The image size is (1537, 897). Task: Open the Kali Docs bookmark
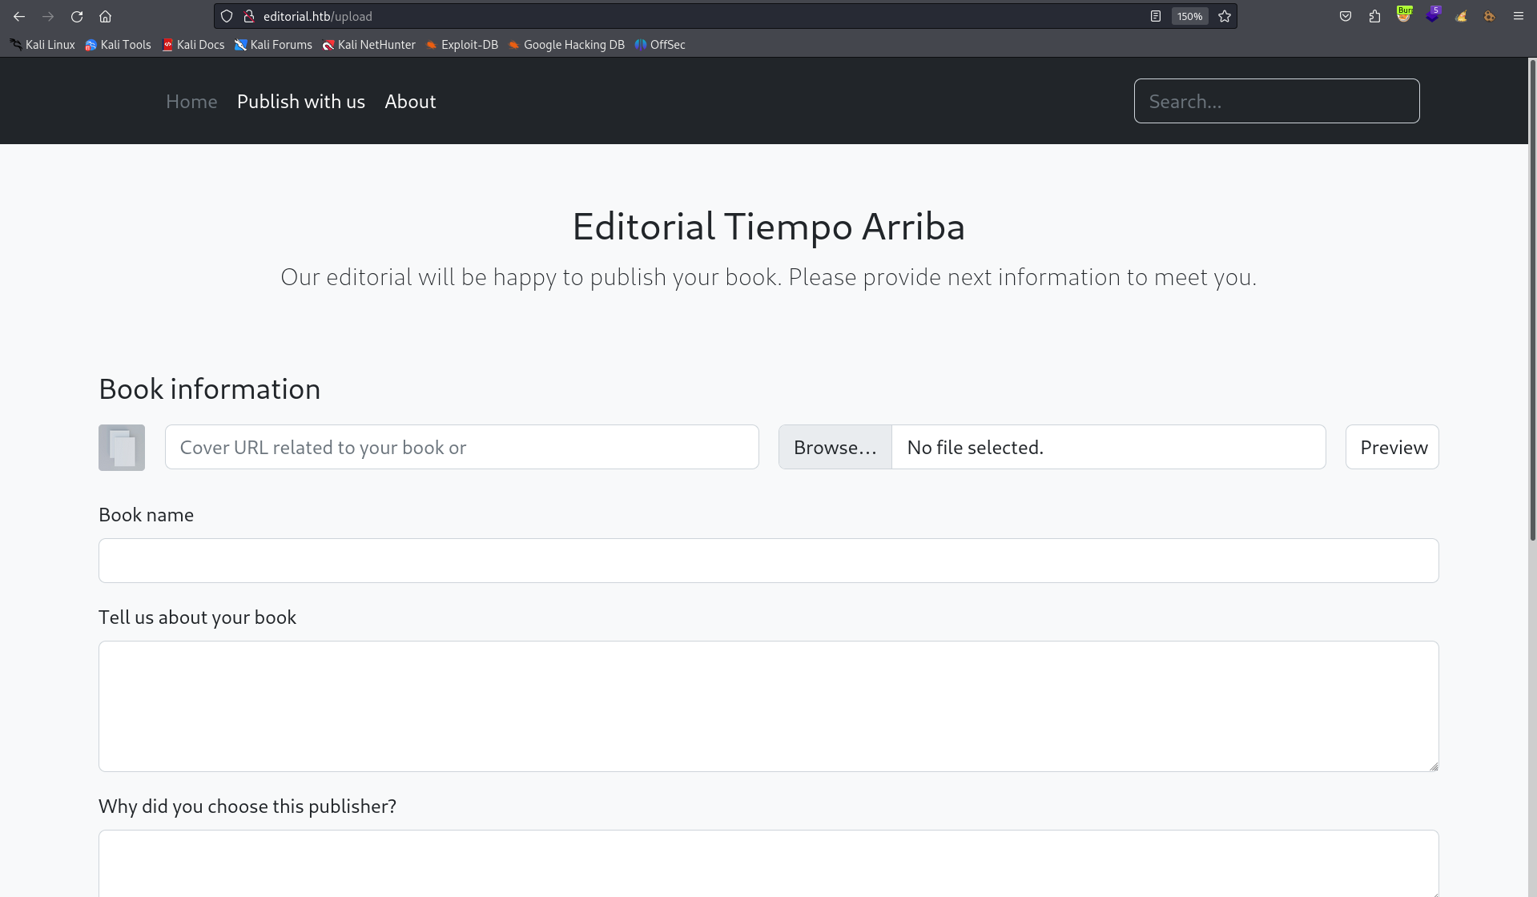pyautogui.click(x=193, y=45)
